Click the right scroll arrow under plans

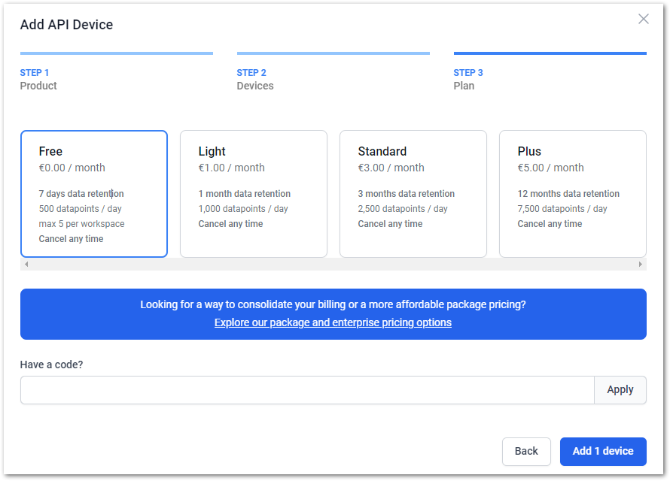click(x=640, y=264)
